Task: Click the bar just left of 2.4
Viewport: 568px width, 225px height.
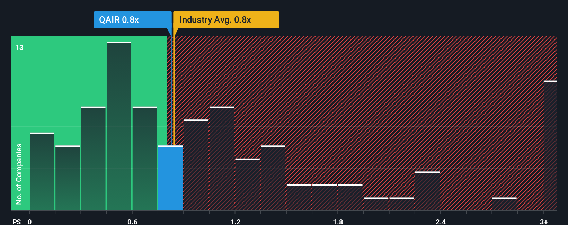Action: pos(427,191)
